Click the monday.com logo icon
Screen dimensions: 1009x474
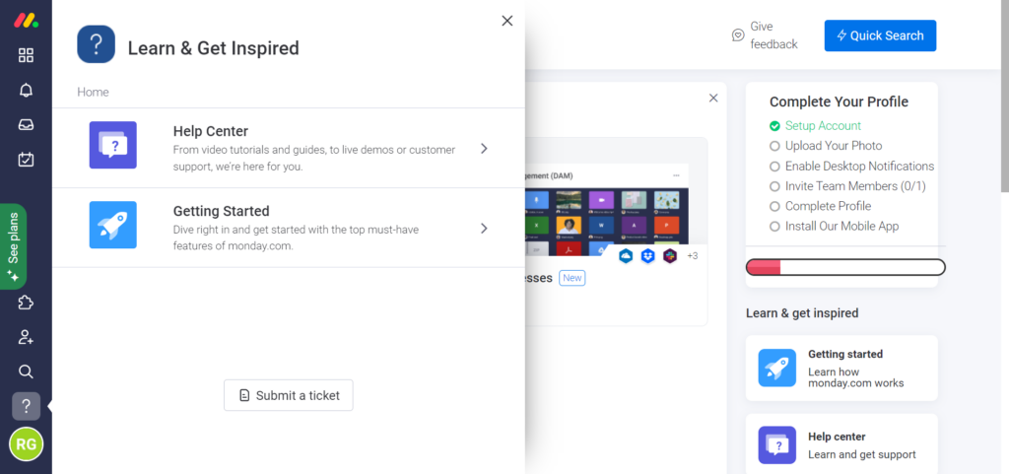[x=27, y=20]
